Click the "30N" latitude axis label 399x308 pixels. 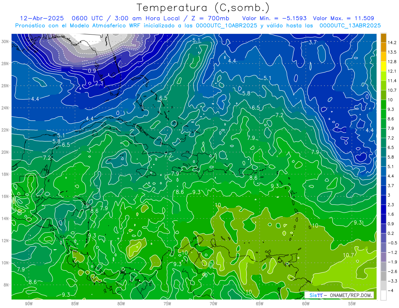(5, 42)
